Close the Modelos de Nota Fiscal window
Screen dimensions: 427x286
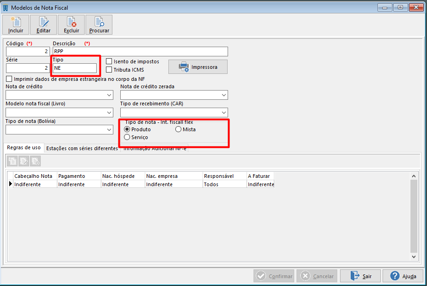(416, 7)
